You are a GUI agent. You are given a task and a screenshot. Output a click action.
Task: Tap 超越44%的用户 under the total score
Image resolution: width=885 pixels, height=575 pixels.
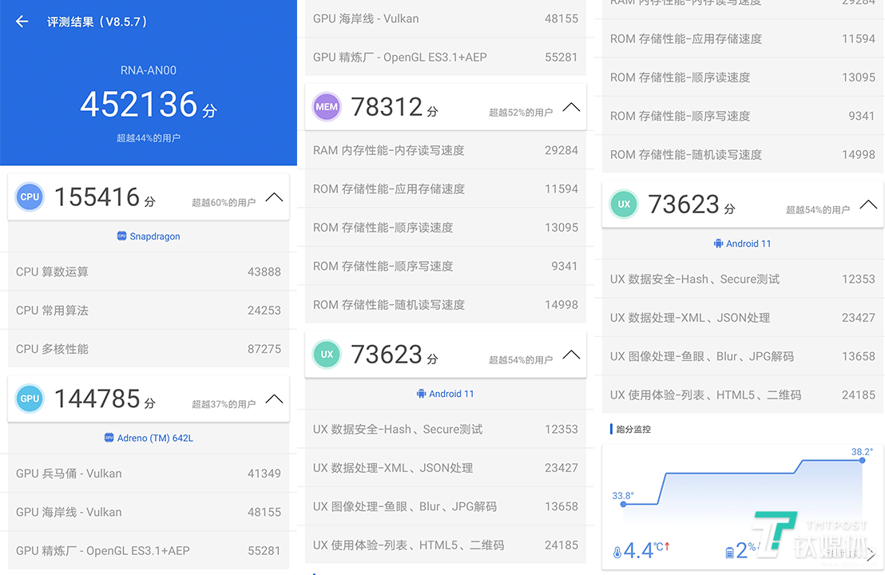[x=149, y=137]
